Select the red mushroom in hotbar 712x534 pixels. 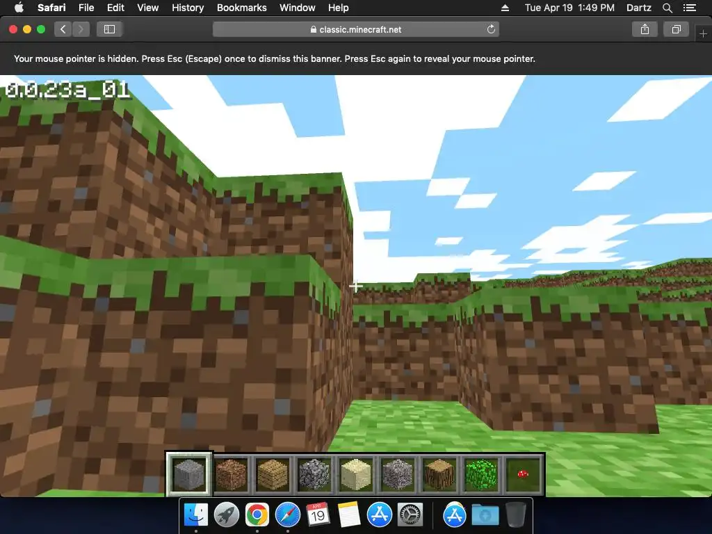click(x=523, y=474)
